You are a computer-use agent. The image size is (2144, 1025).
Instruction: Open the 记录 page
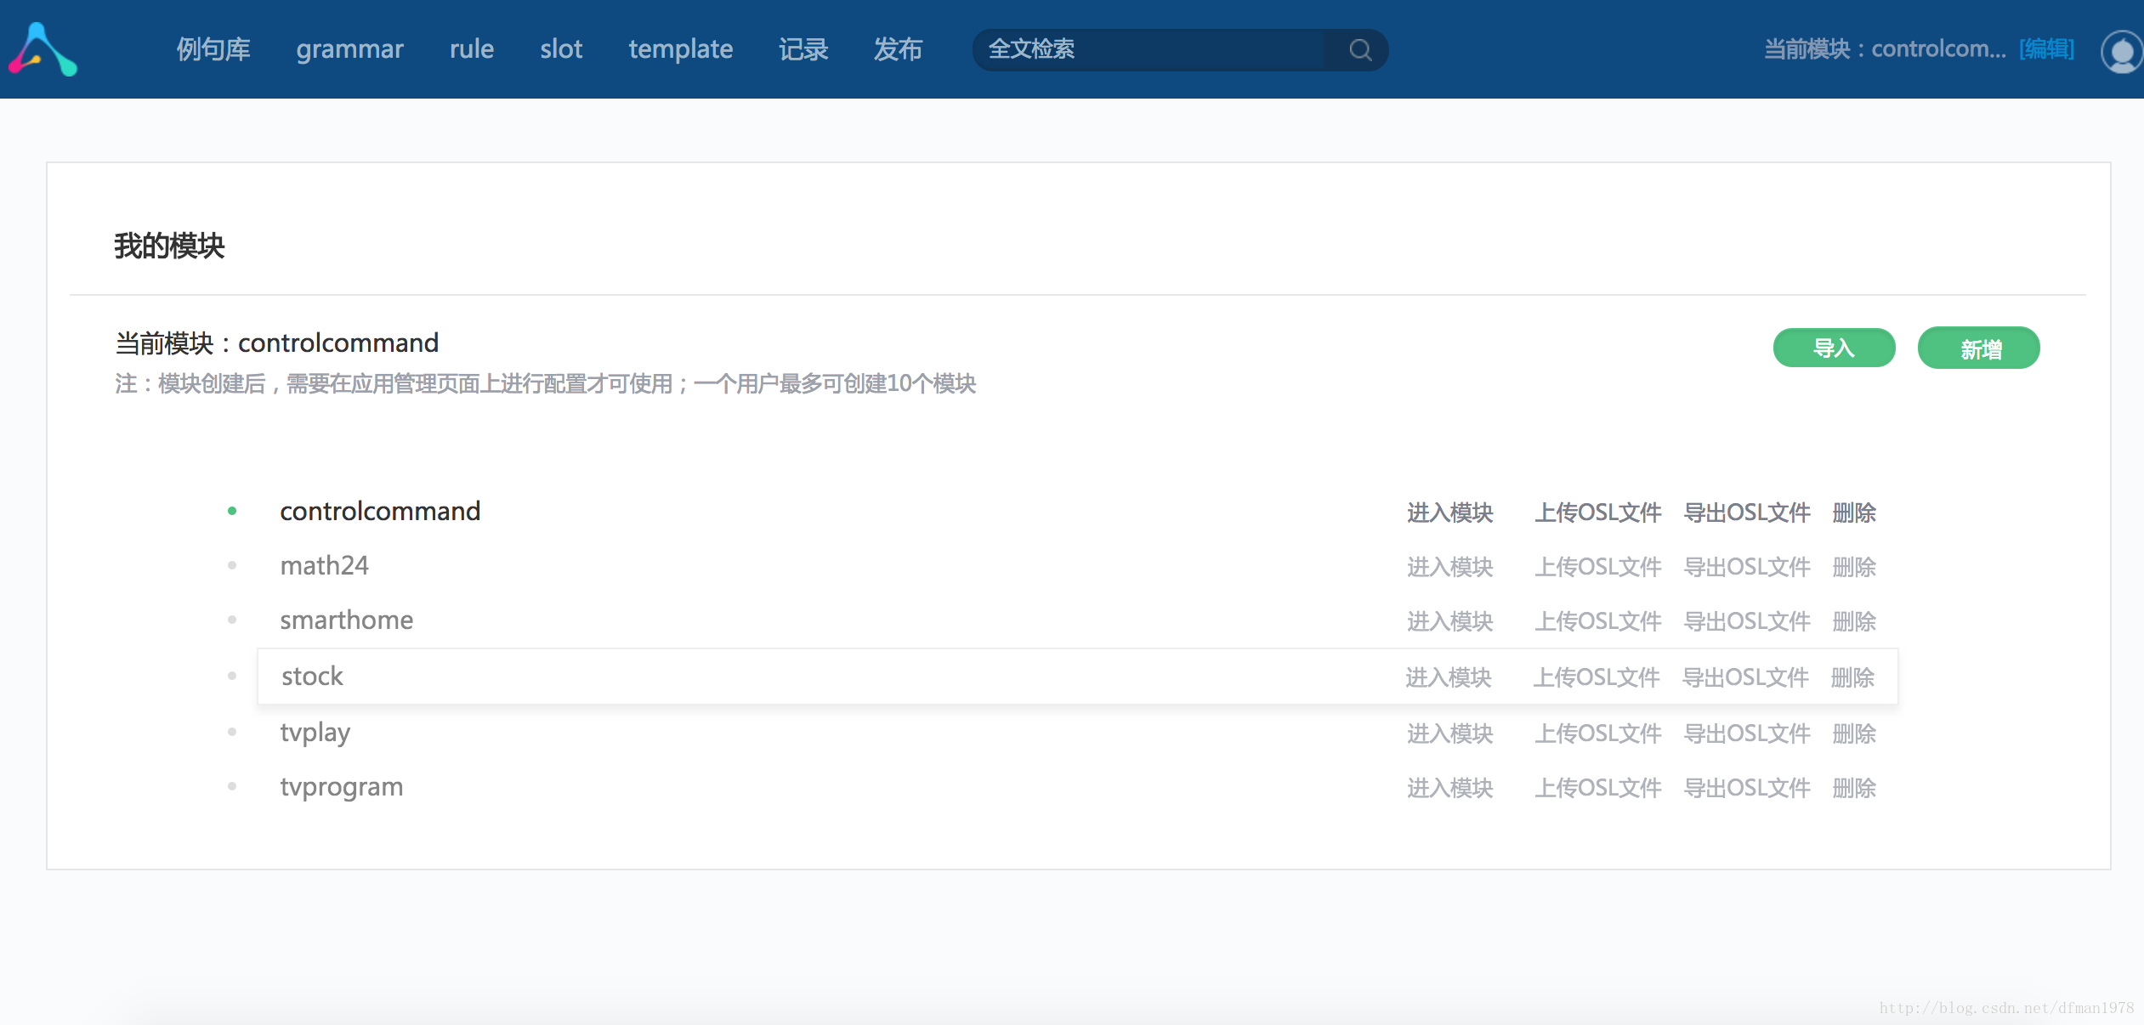tap(803, 49)
